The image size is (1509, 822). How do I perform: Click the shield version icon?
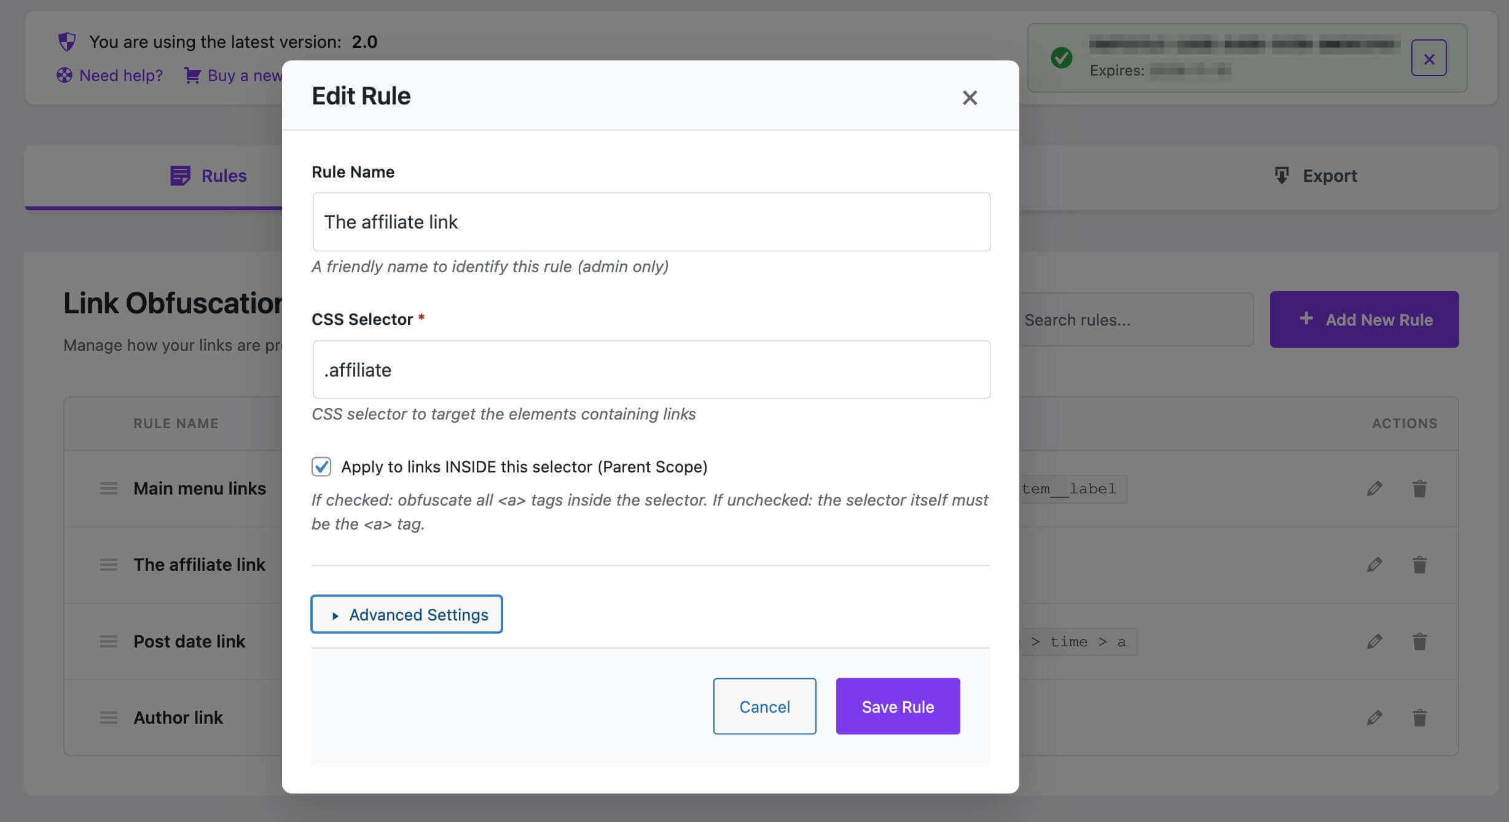click(x=67, y=42)
